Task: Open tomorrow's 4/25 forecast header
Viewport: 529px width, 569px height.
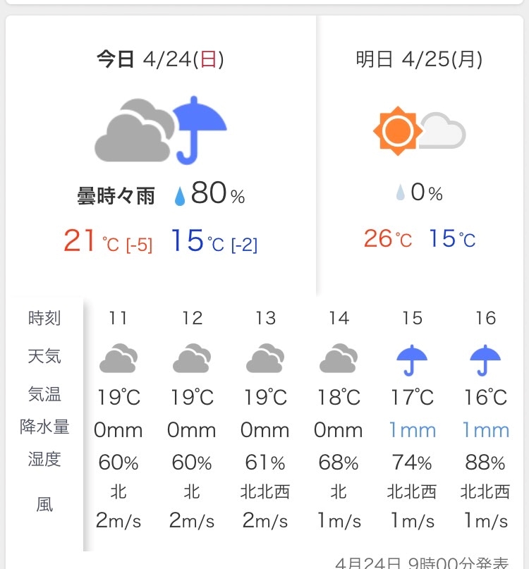Action: point(420,59)
